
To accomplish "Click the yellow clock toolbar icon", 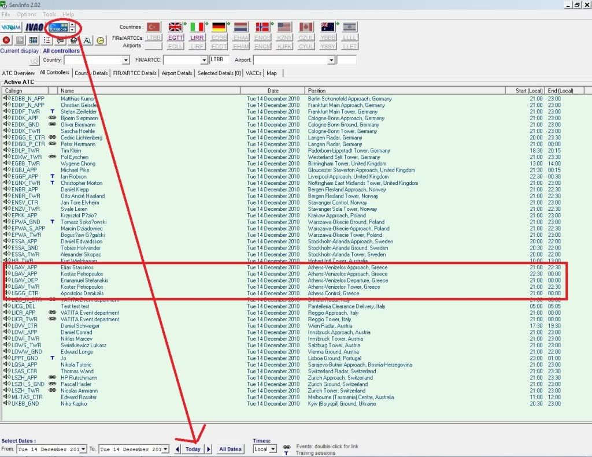I will coord(101,40).
